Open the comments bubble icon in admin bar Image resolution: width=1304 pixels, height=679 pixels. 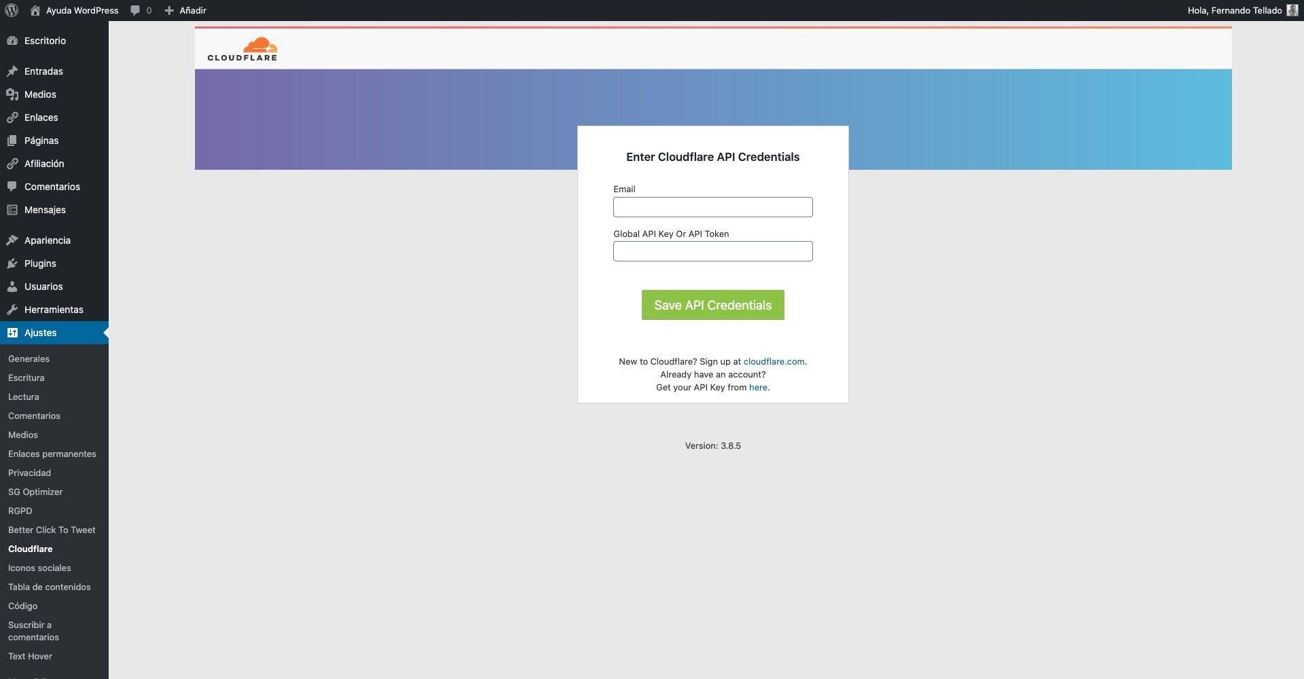136,10
